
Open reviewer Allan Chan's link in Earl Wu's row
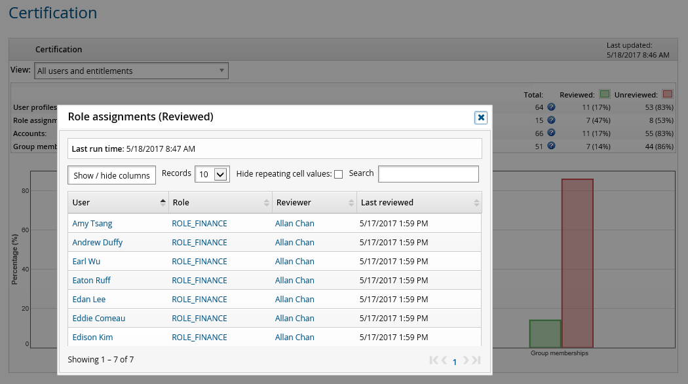(x=294, y=261)
